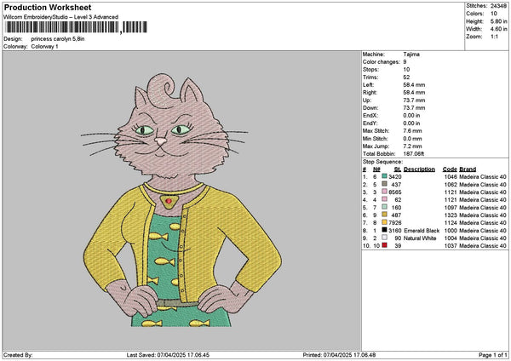Click the Total Bobbin value '187.06ft'
This screenshot has height=361, width=511.
(x=414, y=154)
